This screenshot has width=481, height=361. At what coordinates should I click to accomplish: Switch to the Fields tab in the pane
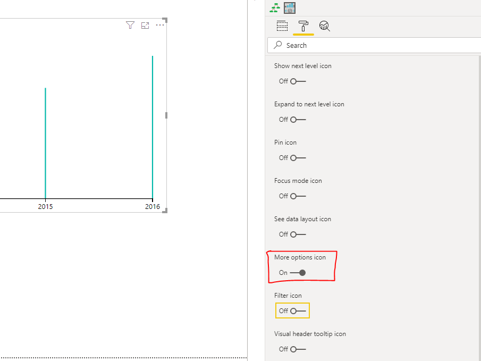click(282, 26)
